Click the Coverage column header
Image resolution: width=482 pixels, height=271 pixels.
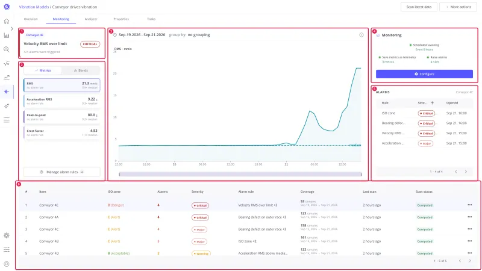pos(307,192)
